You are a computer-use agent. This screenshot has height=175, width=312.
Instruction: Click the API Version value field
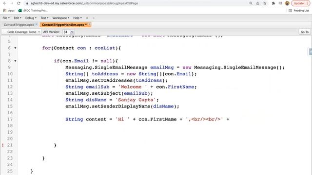pos(66,32)
